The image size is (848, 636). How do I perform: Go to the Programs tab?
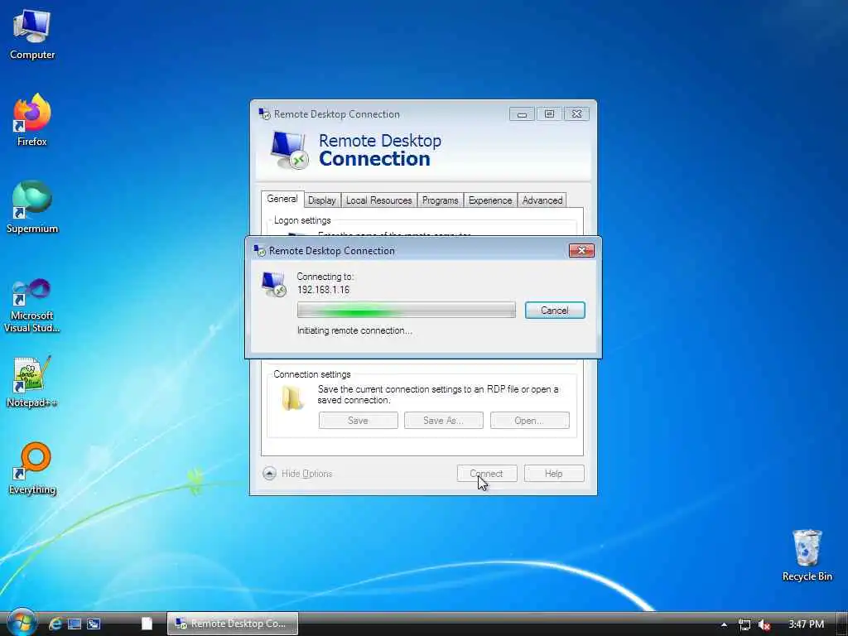point(441,200)
